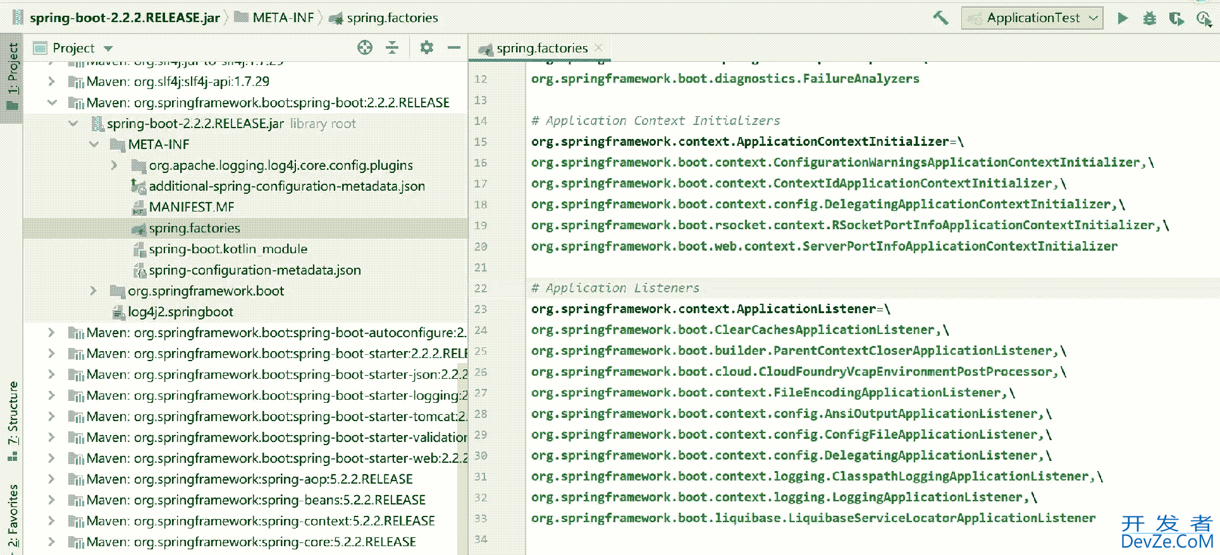Screen dimensions: 1220x555
Task: Click the FailureAnalyzers line in editor
Action: coord(725,78)
